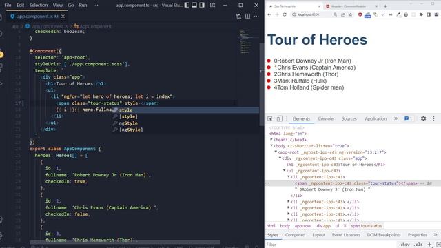Open the DevTools three-dot customize menu
This screenshot has height=248, width=441.
point(433,118)
